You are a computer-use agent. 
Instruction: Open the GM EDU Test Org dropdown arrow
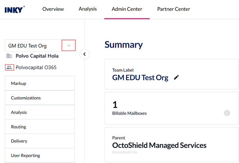point(68,45)
